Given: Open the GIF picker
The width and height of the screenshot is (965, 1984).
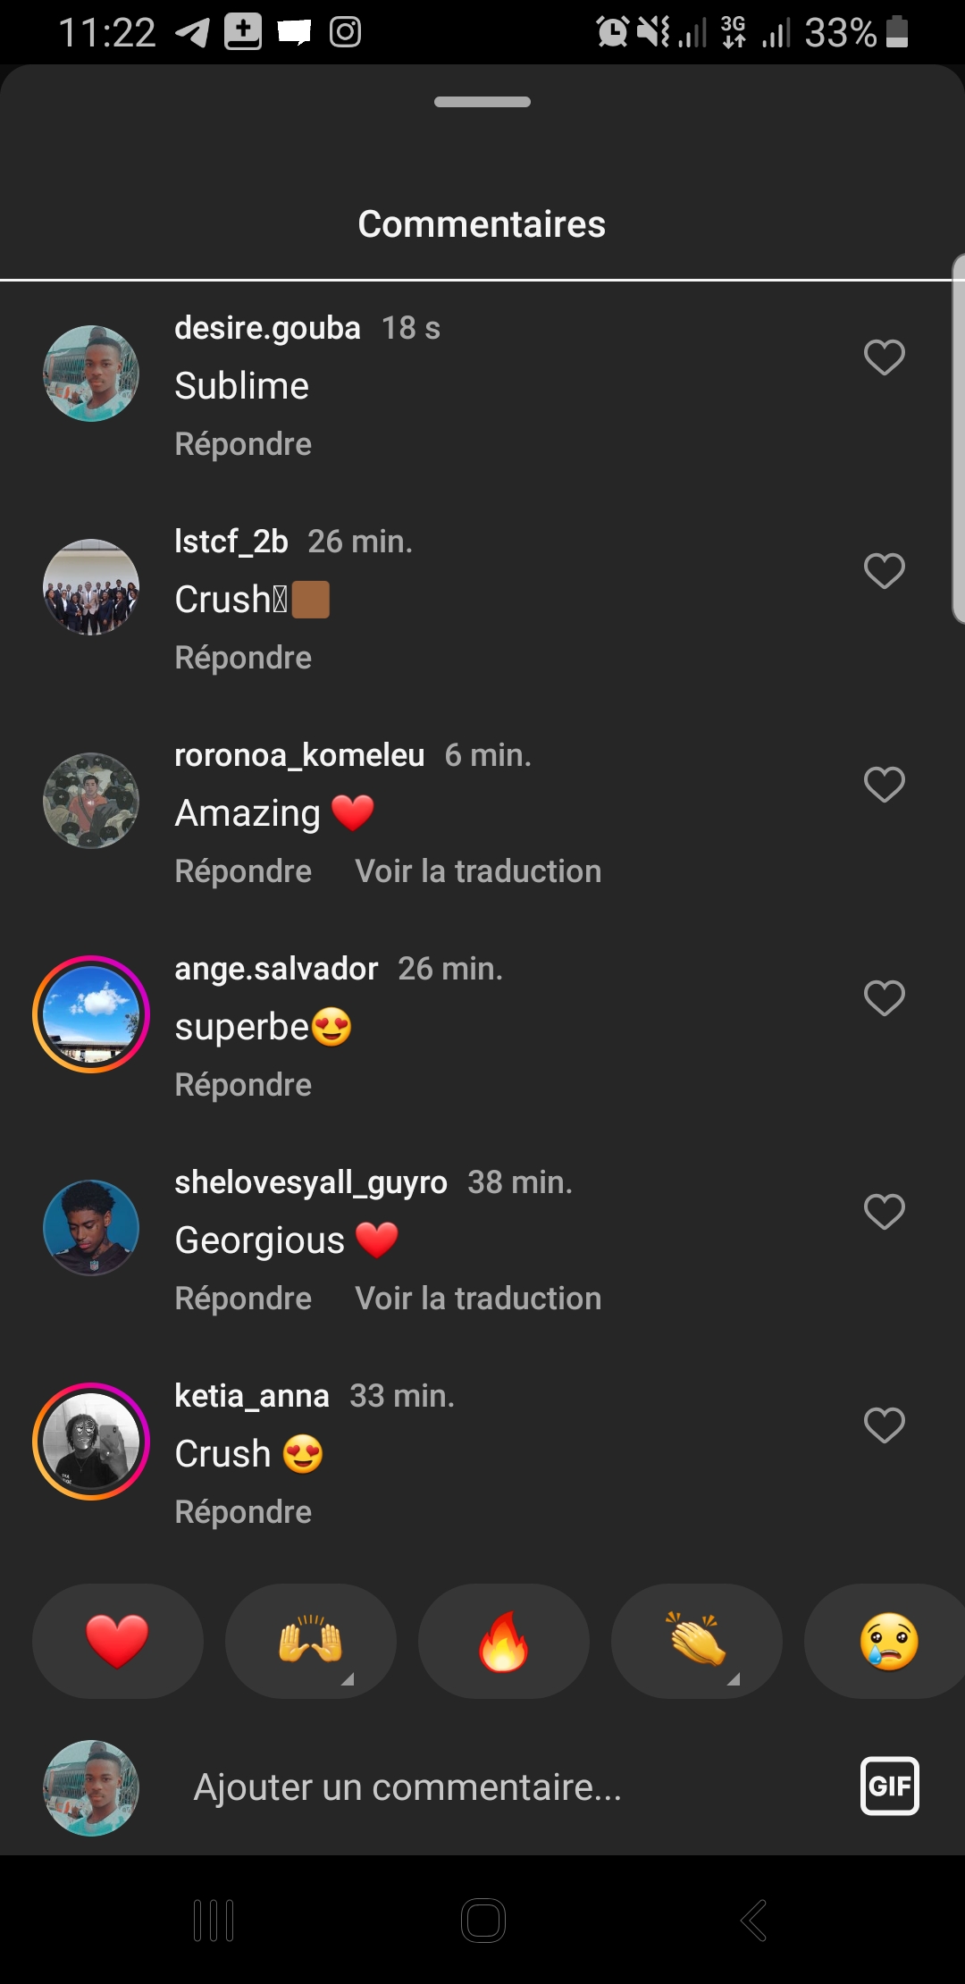Looking at the screenshot, I should 889,1786.
